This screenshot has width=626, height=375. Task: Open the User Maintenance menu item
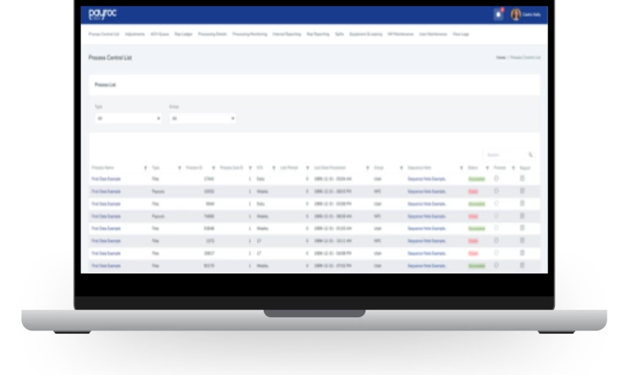[x=433, y=34]
